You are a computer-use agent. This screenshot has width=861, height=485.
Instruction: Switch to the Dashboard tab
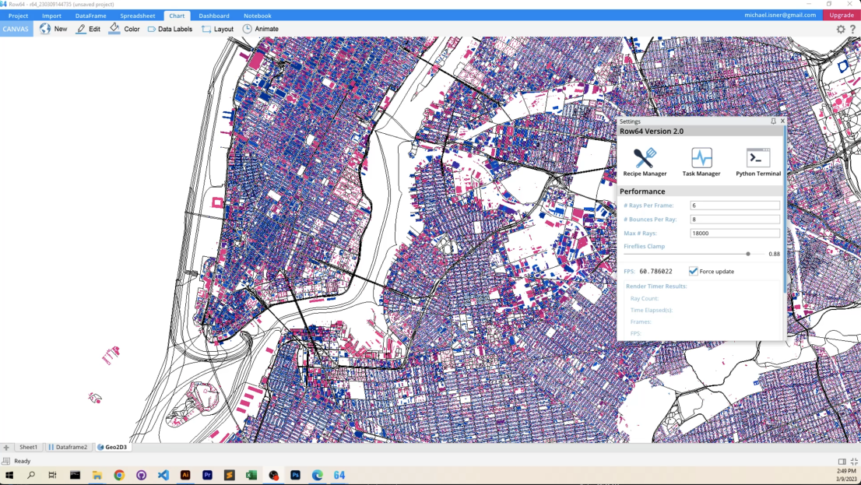pos(213,16)
